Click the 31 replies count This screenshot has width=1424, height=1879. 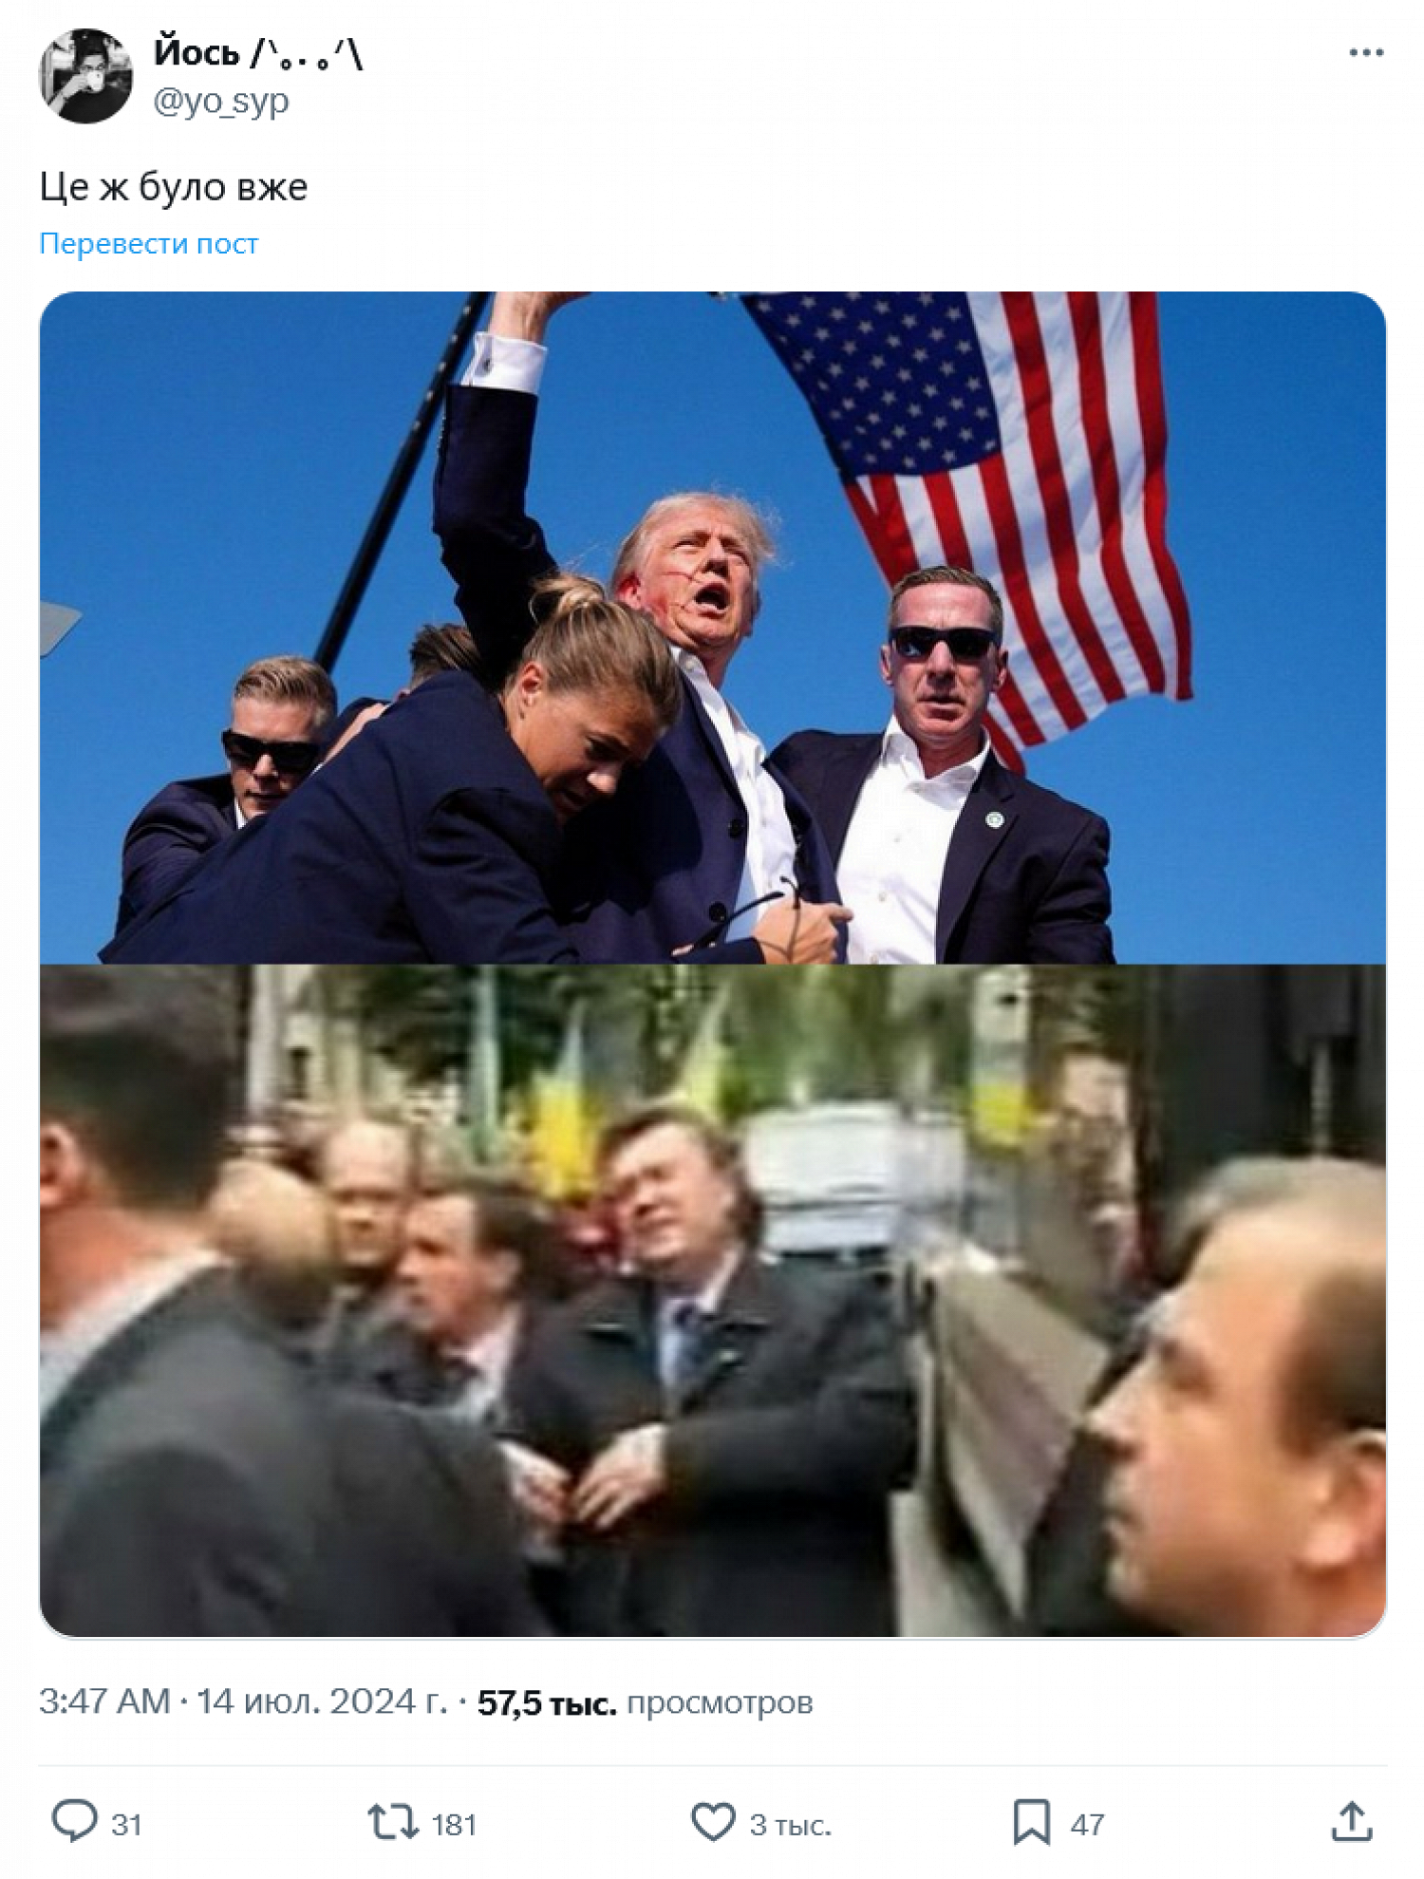click(x=126, y=1824)
